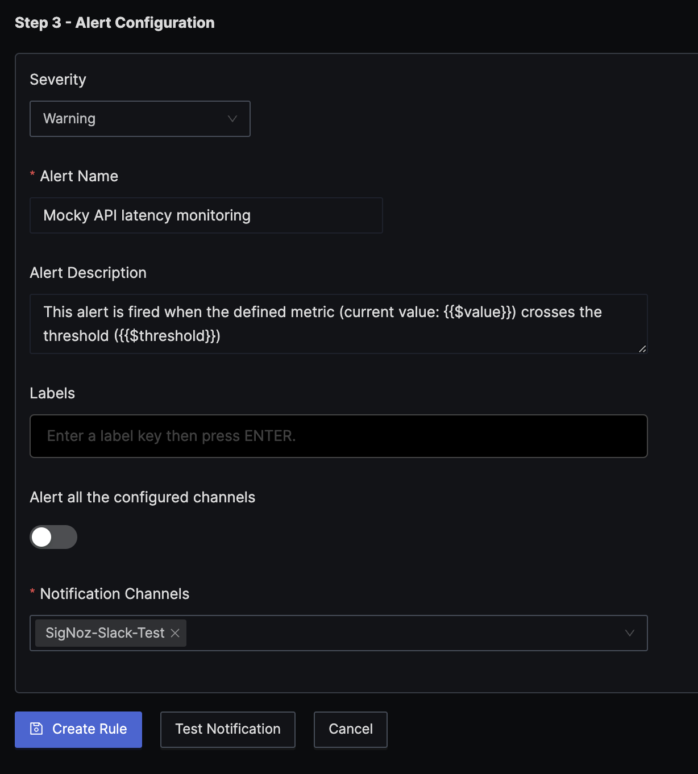Click the Alert Description label

coord(88,273)
